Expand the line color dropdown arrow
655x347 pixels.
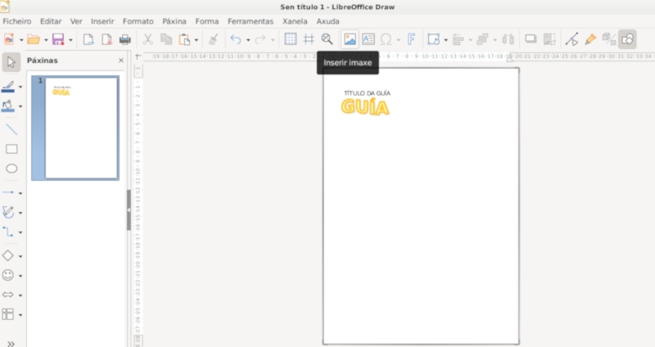click(21, 87)
